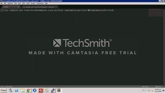The height and width of the screenshot is (93, 165).
Task: Click the line 1 gutter number
Action: click(x=2, y=10)
